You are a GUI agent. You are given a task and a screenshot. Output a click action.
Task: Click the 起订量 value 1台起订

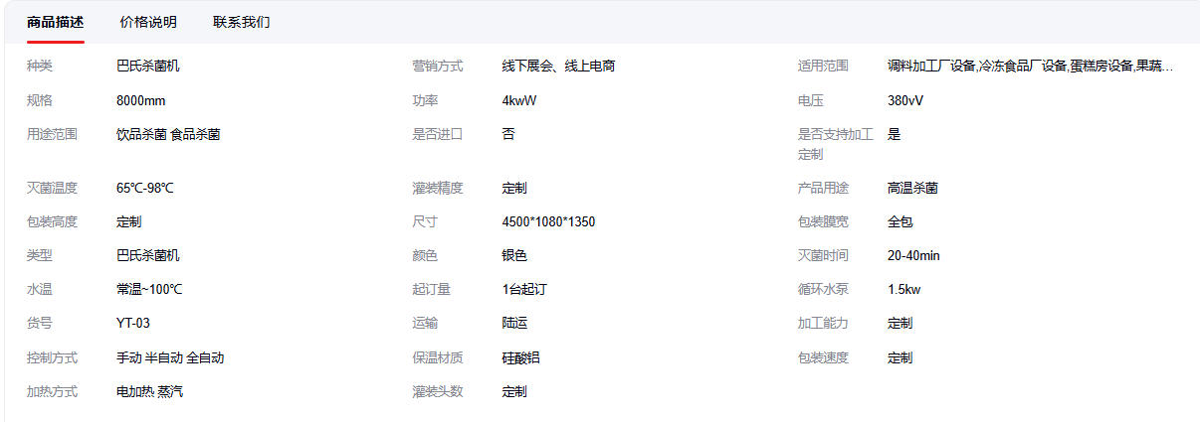(524, 290)
